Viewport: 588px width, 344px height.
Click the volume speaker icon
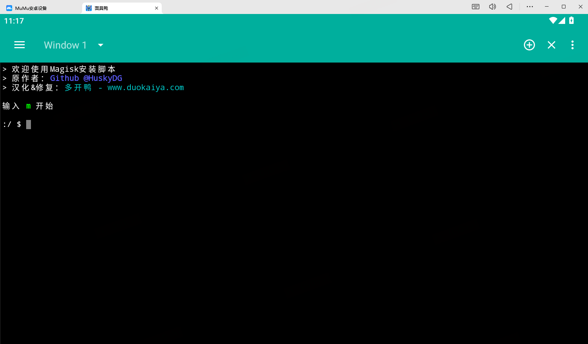pyautogui.click(x=492, y=7)
